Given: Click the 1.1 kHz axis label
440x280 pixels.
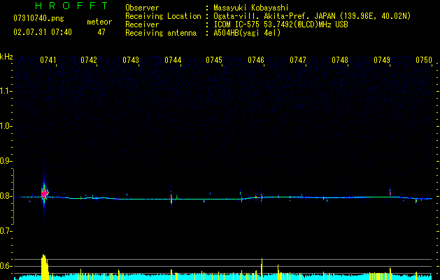Looking at the screenshot, I should [x=6, y=91].
